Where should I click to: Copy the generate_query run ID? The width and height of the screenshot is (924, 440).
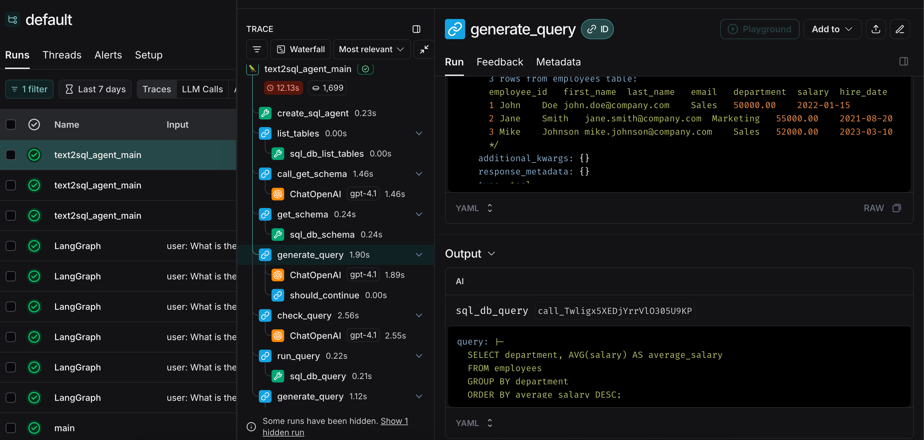pos(597,29)
